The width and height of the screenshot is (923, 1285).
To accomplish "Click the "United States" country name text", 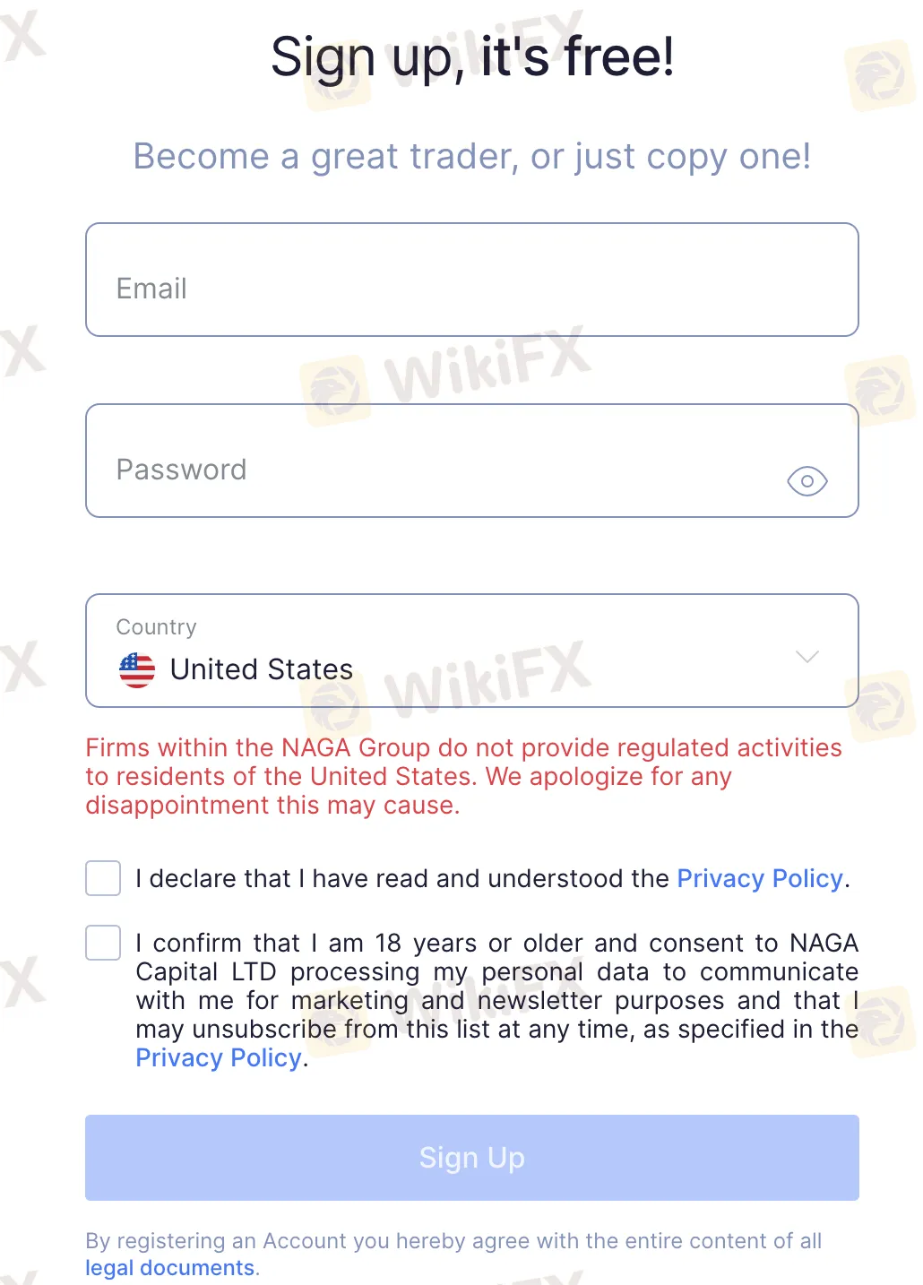I will [x=262, y=669].
